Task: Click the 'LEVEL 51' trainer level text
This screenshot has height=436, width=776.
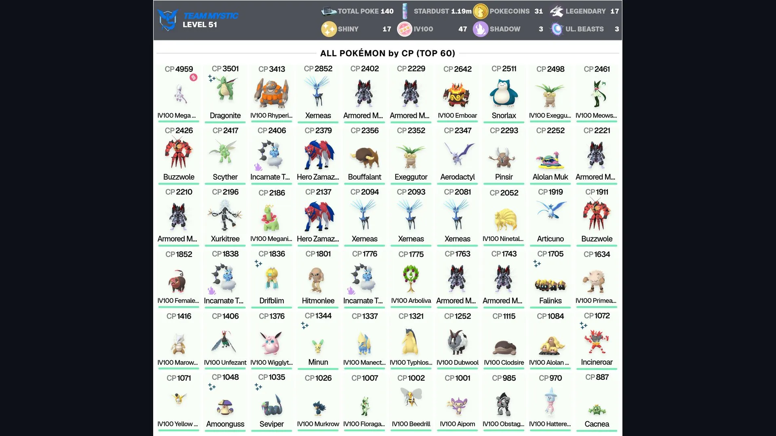Action: [200, 25]
